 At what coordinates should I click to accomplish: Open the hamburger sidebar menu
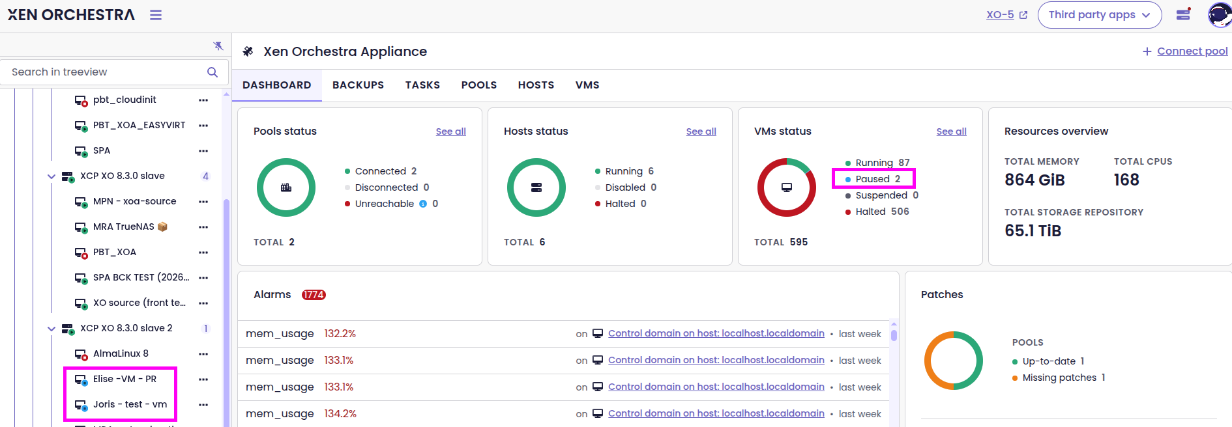point(156,15)
